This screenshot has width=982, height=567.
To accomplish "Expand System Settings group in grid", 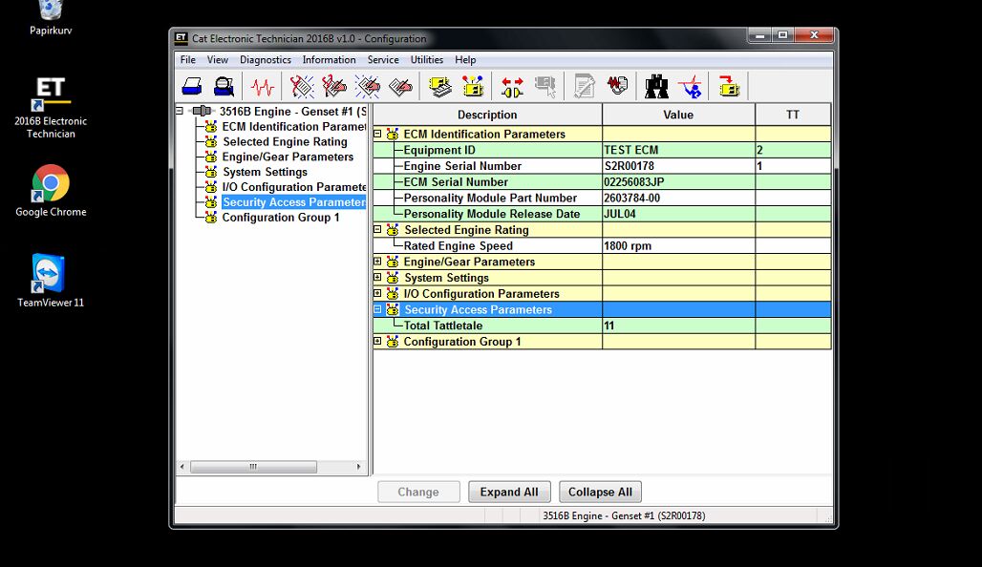I will point(377,277).
